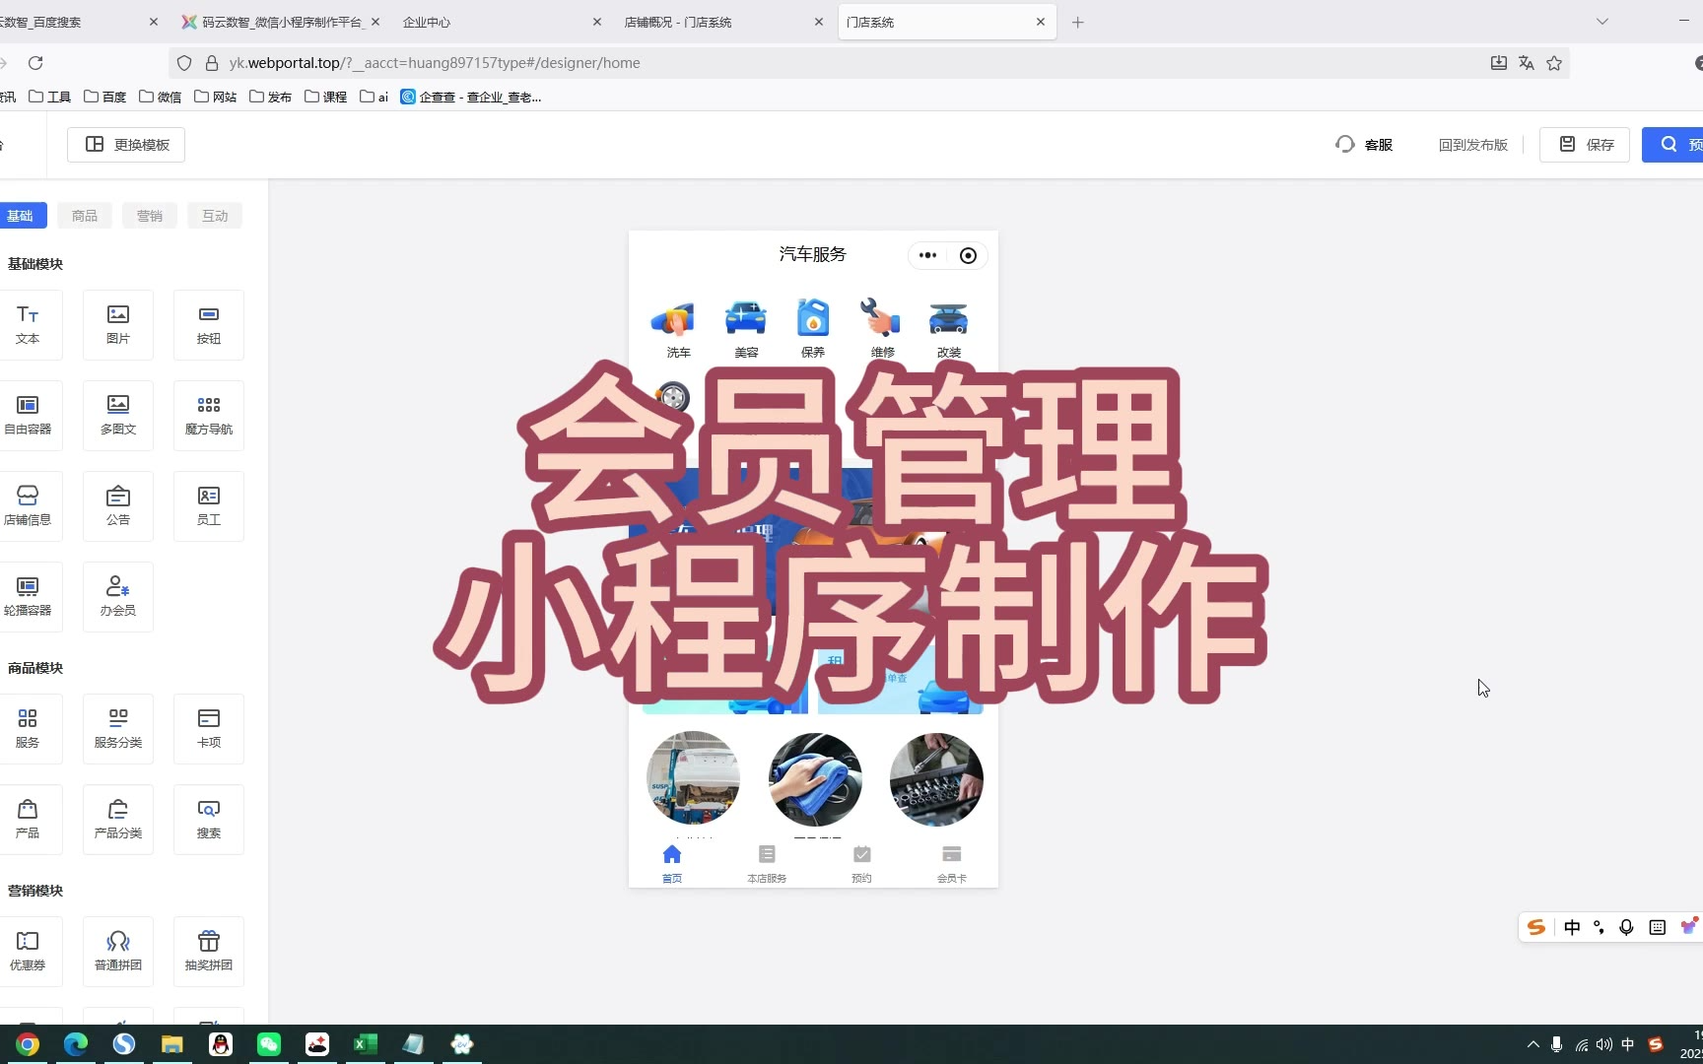Click the 洗车 car wash icon
This screenshot has width=1703, height=1064.
tap(677, 327)
